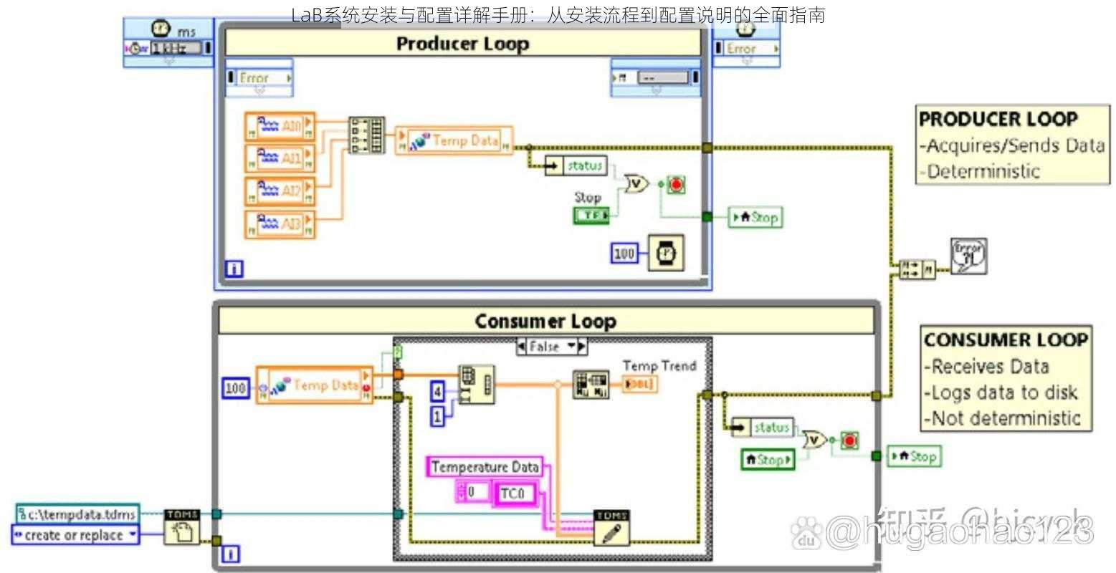Click the Temp Trend label
The image size is (1116, 573).
tap(659, 366)
